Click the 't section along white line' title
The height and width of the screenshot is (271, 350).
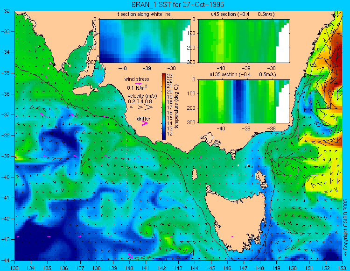coord(144,14)
